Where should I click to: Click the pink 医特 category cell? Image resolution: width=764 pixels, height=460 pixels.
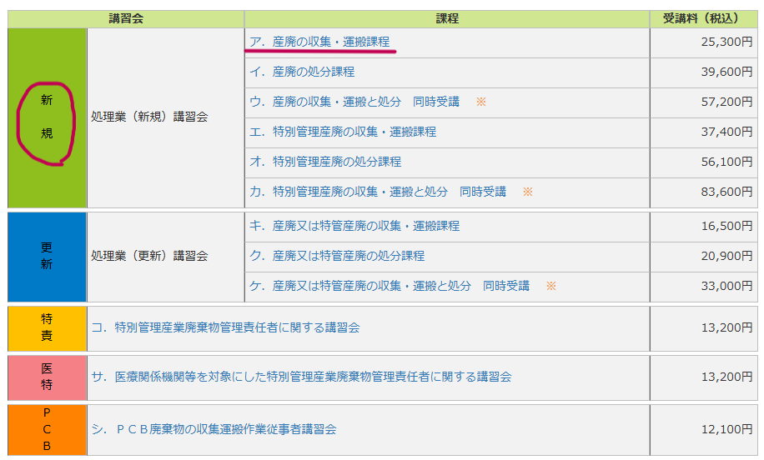pyautogui.click(x=47, y=377)
